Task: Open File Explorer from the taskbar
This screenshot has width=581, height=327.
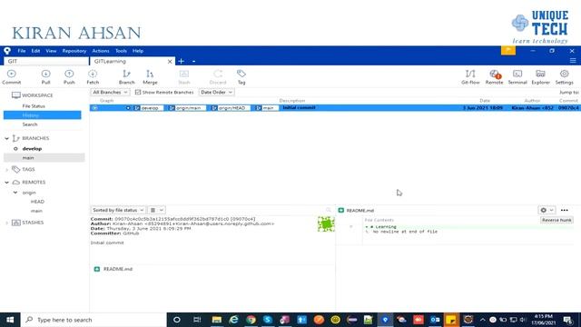Action: (x=217, y=320)
